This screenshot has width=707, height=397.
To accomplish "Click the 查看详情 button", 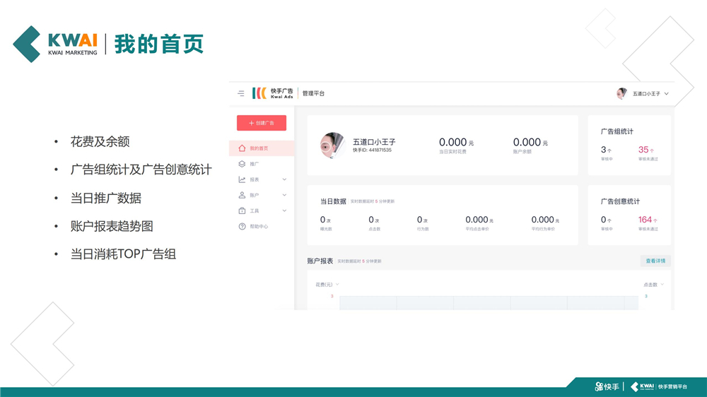I will 655,261.
